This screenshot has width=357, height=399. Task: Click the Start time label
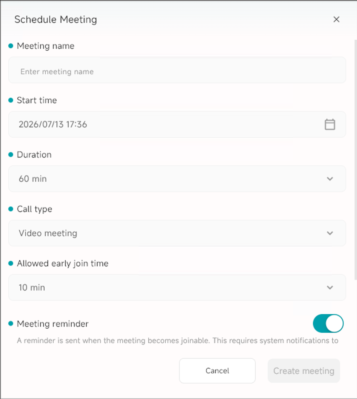(x=37, y=100)
